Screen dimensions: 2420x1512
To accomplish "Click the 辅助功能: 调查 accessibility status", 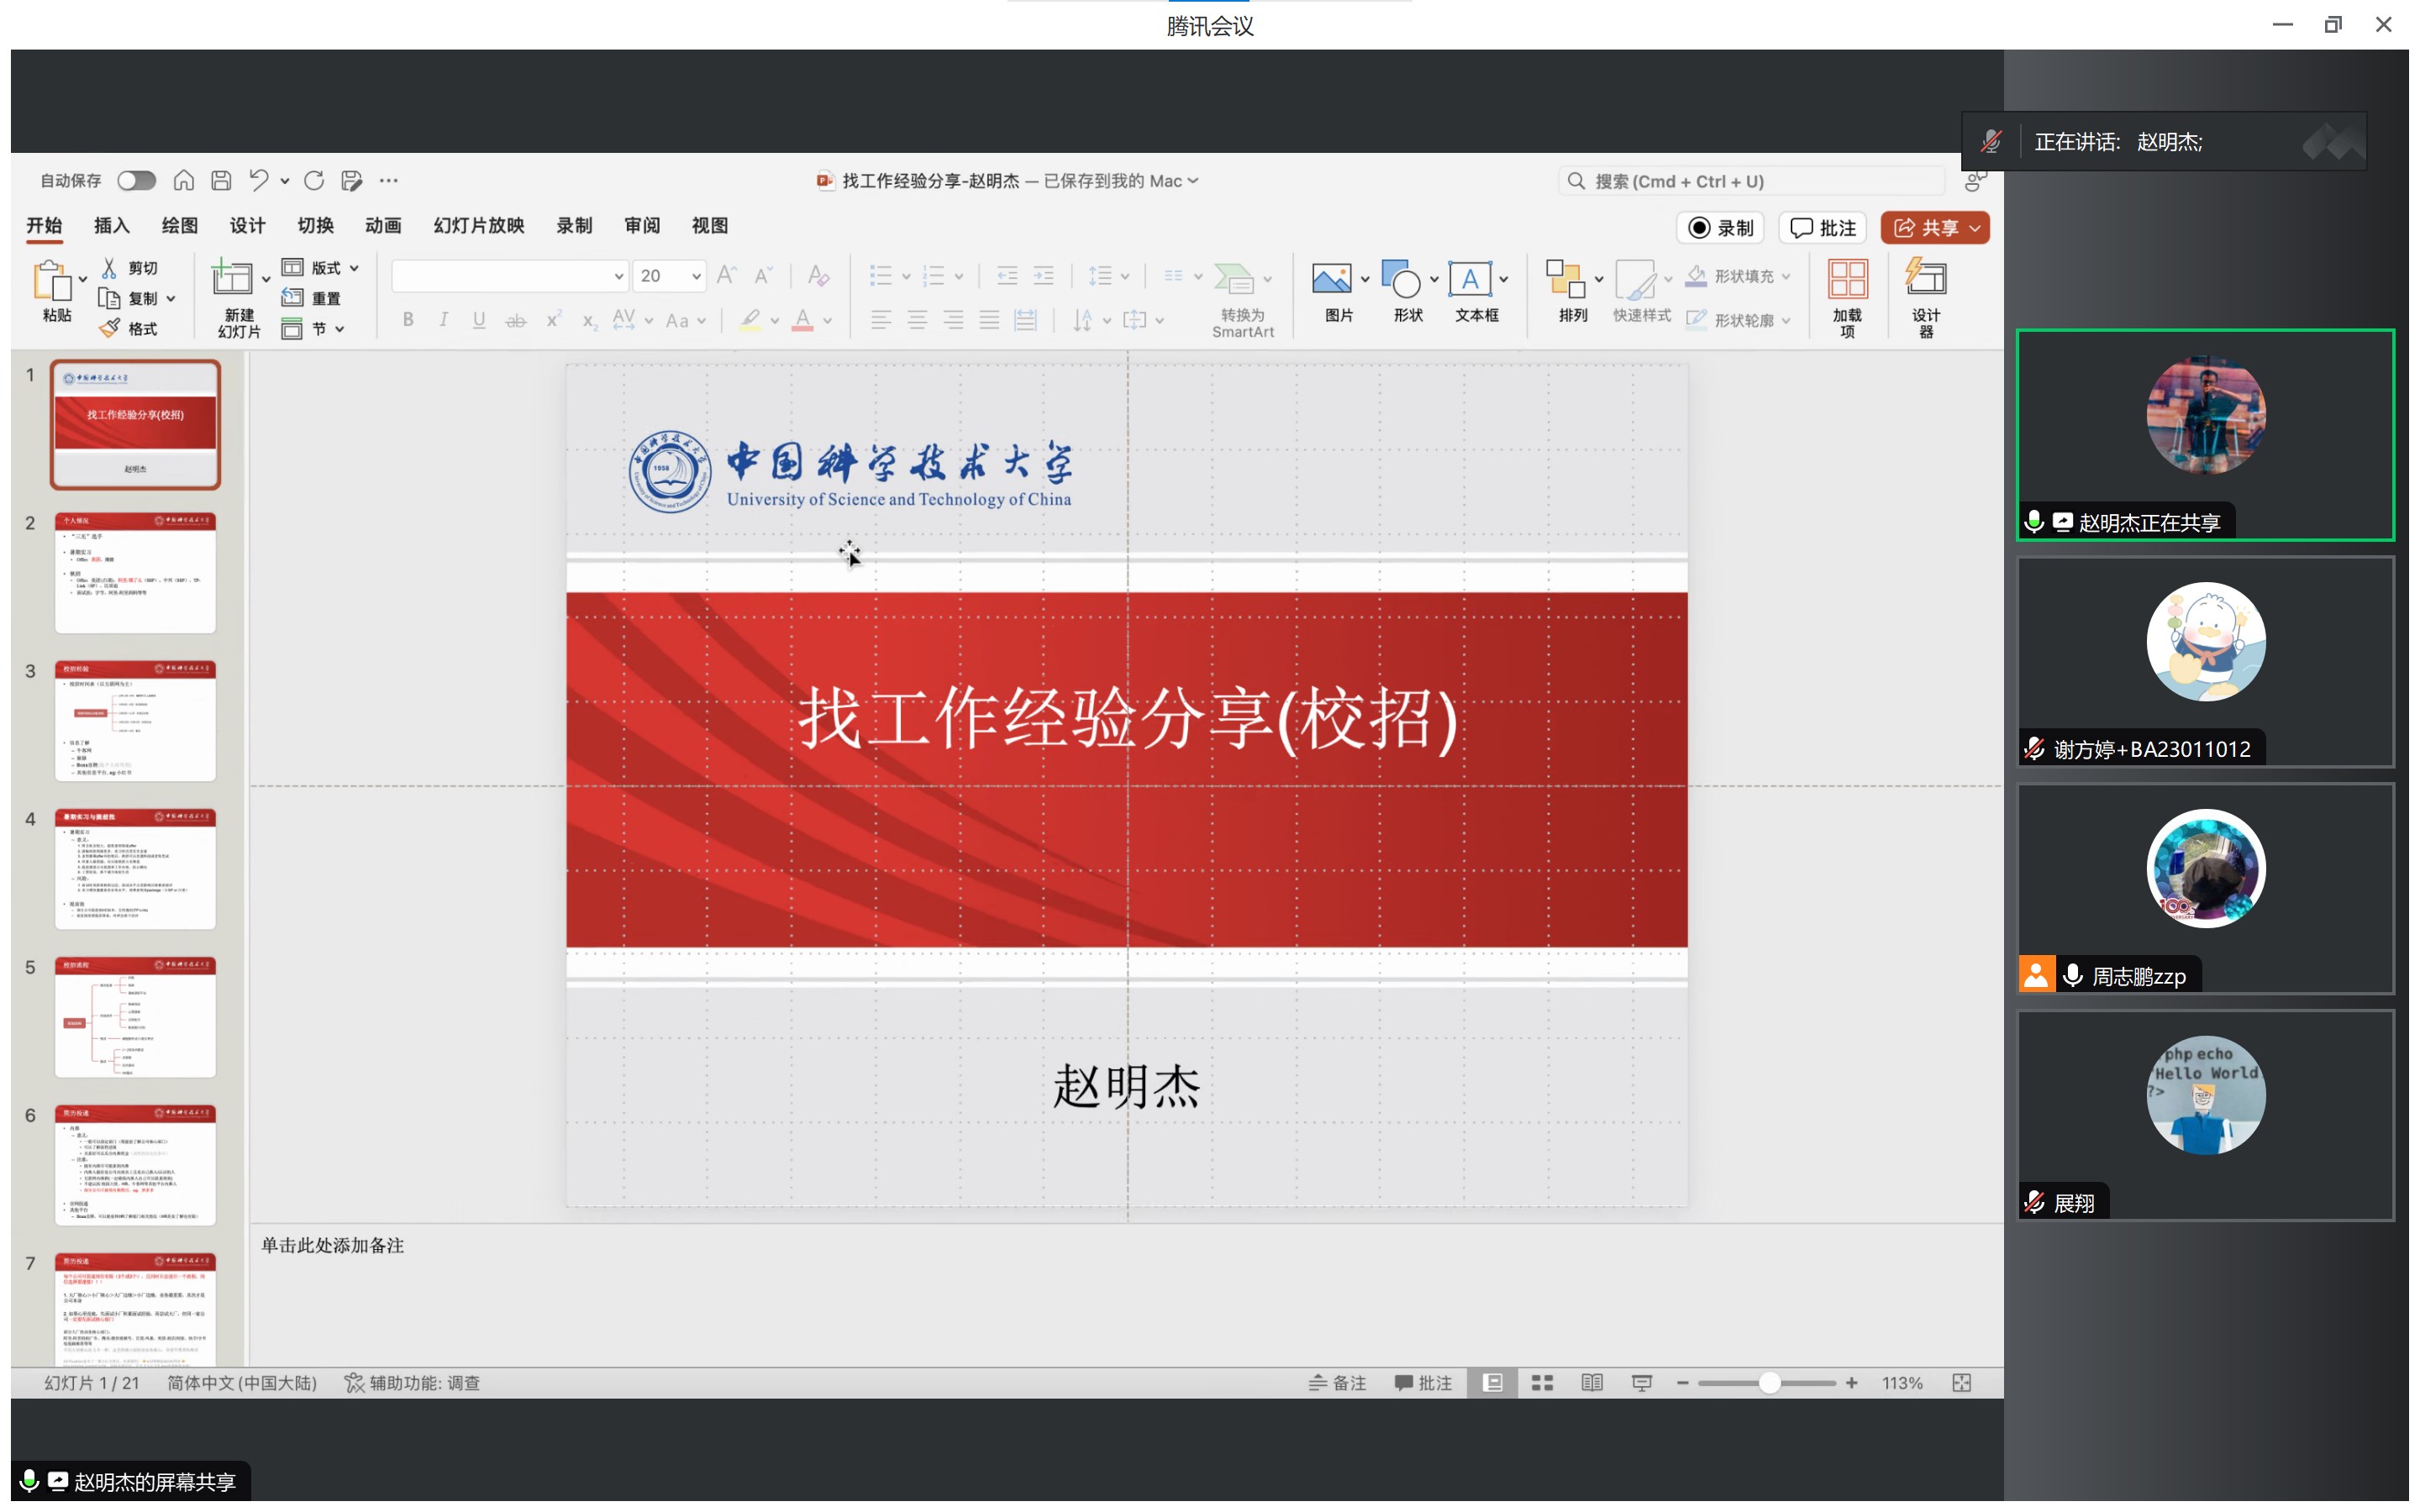I will [x=412, y=1383].
